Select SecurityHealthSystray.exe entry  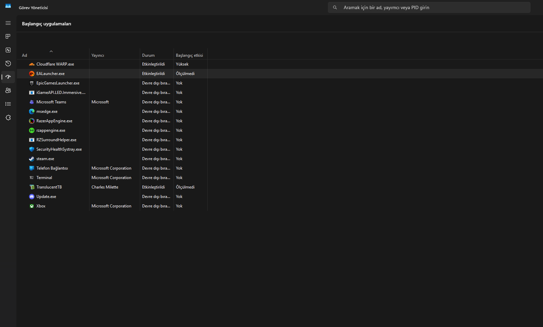click(59, 149)
